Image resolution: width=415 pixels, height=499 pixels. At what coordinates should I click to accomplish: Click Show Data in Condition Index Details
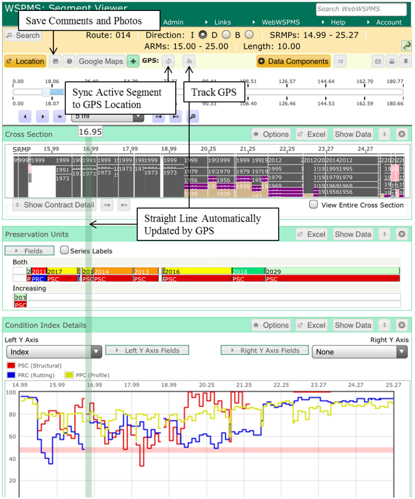pos(353,325)
